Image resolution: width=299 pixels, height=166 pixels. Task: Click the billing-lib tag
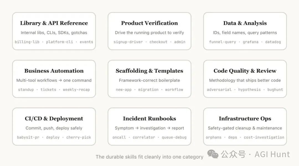27,42
